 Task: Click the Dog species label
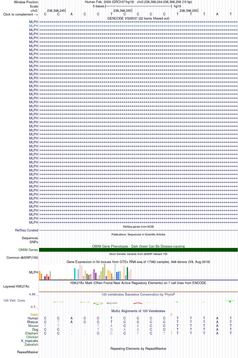[x=35, y=329]
